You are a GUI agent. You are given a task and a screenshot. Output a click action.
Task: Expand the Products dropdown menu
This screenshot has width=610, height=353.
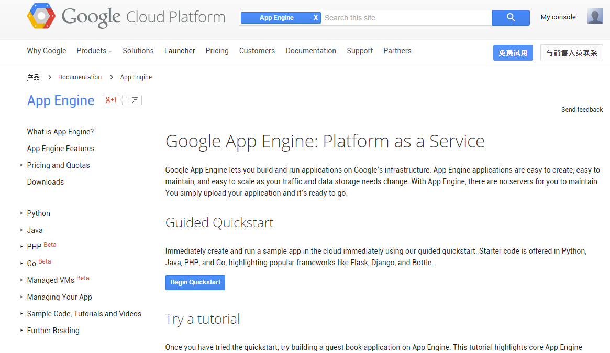[x=94, y=51]
